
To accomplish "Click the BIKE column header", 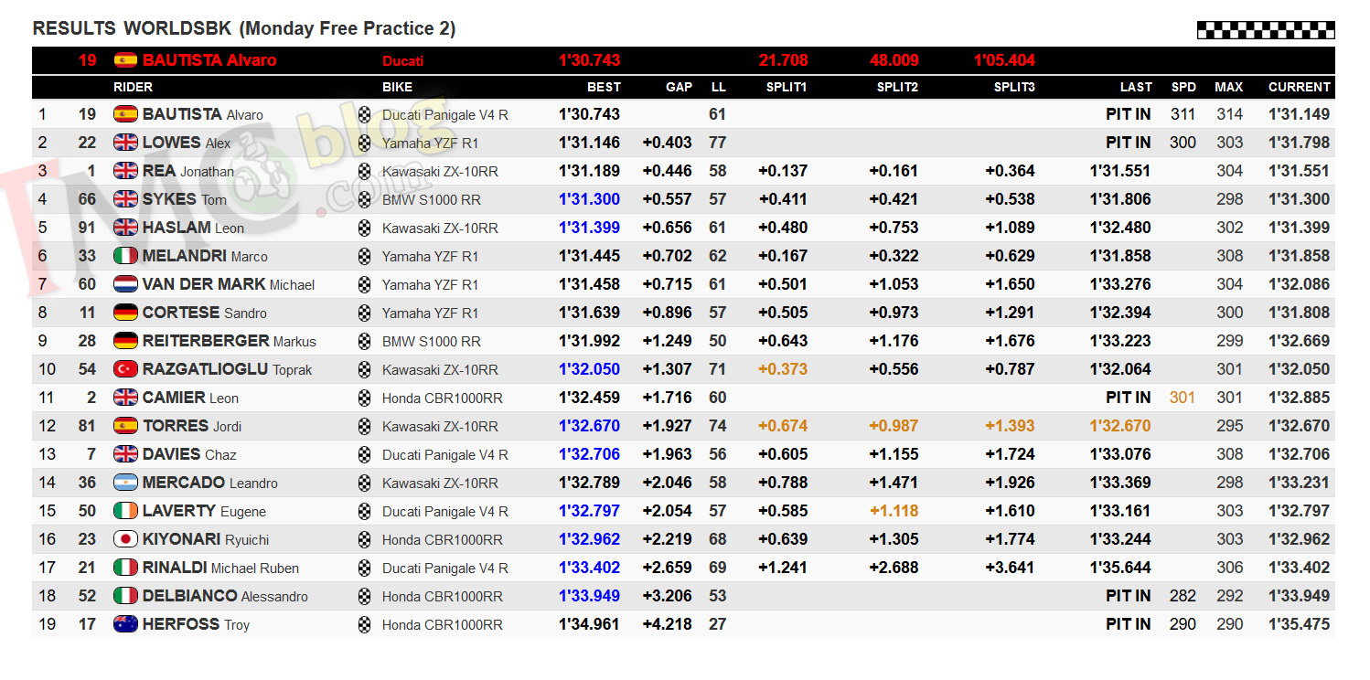I will (x=397, y=87).
